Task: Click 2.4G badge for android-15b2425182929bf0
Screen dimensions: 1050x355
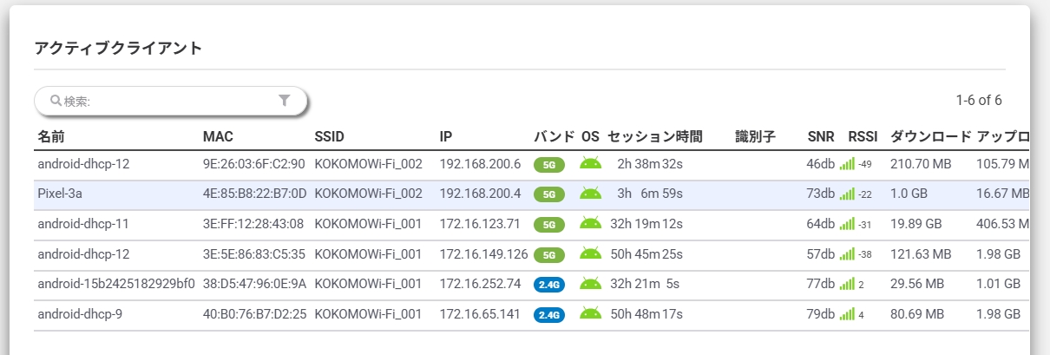Action: pos(548,284)
